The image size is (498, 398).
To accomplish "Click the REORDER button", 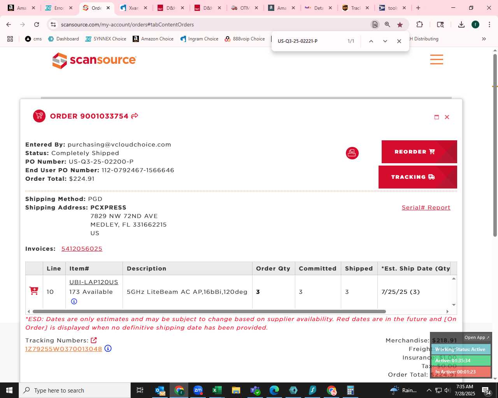I will (419, 152).
